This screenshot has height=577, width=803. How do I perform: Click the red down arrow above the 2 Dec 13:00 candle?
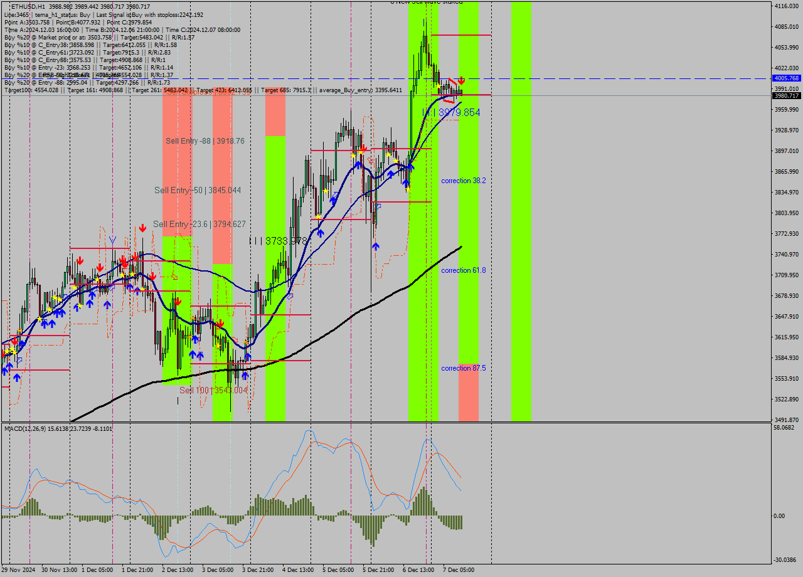tap(178, 300)
